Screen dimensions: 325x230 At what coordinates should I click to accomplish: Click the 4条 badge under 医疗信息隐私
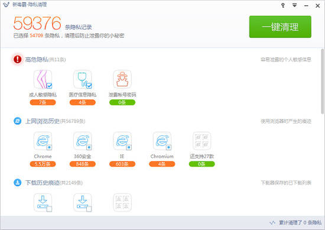pos(83,102)
